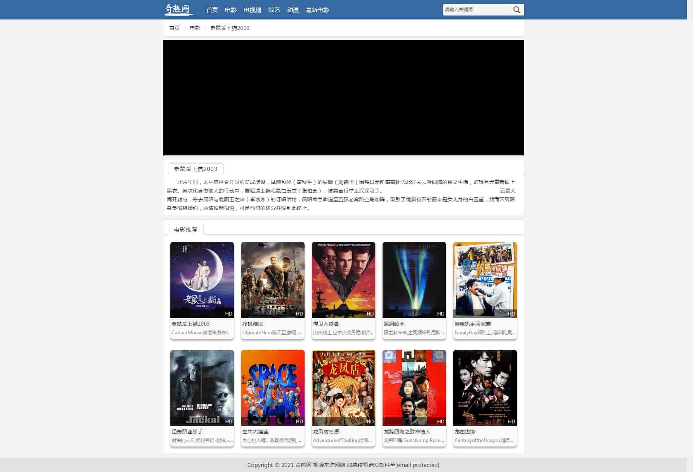
Task: Click the 龙在边缘 movie title link
Action: [x=465, y=432]
